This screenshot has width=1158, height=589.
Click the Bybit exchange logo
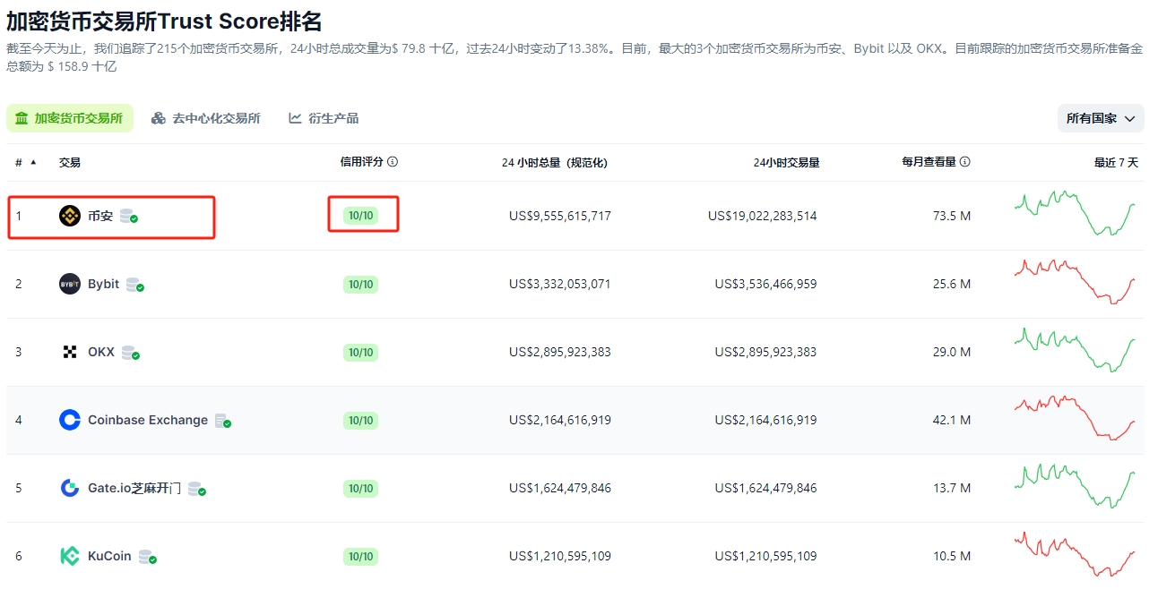tap(69, 284)
